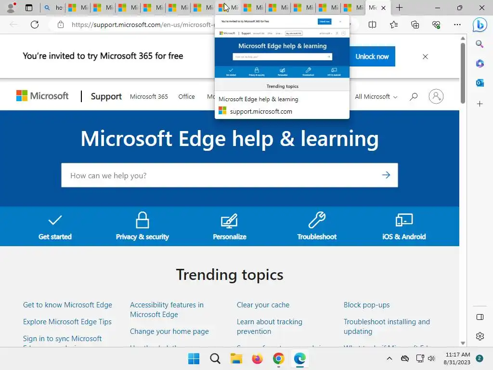The width and height of the screenshot is (493, 370).
Task: Sign in with account avatar icon
Action: point(436,96)
